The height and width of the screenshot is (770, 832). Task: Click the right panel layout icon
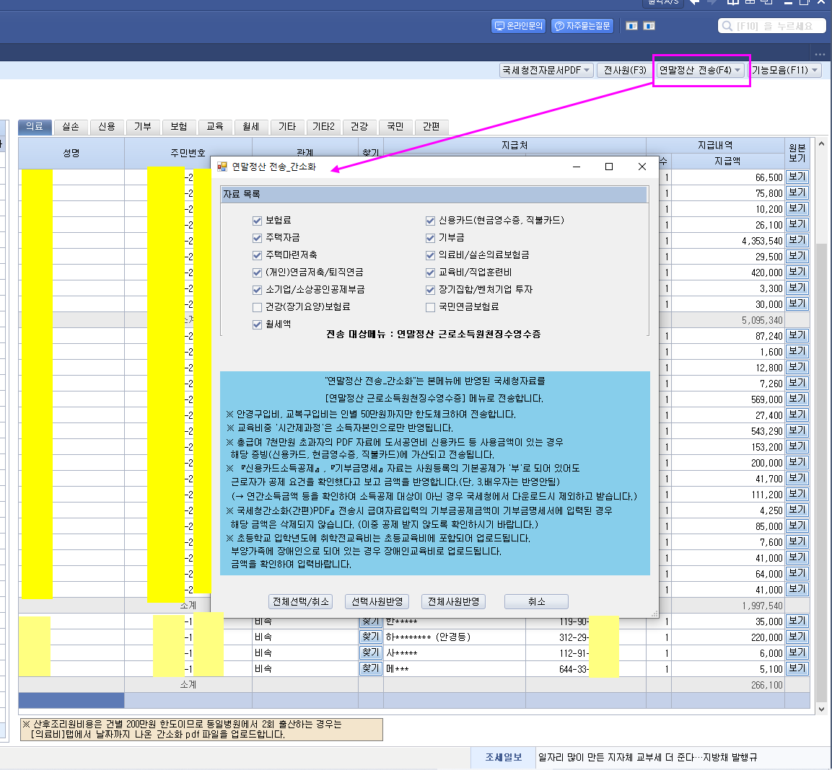649,26
